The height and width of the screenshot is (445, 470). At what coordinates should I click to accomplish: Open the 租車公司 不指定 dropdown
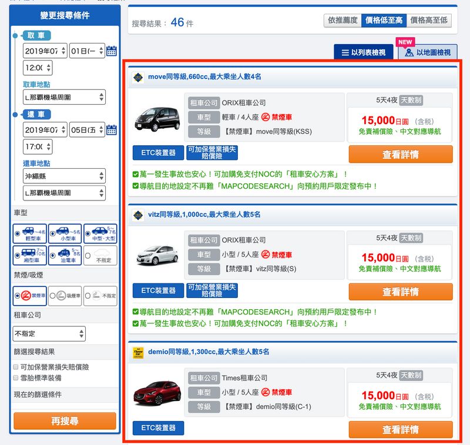(x=49, y=334)
